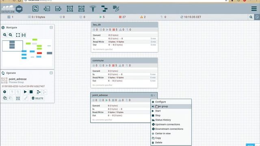Image resolution: width=260 pixels, height=146 pixels.
Task: Click the Hortonworks DataFlow logo
Action: [12, 9]
